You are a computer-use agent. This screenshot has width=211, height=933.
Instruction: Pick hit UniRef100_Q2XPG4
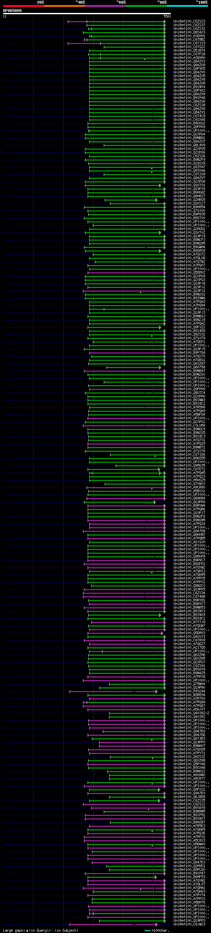[189, 134]
